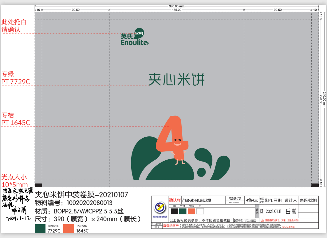327x238 pixels.
Task: Click the 制作日期 header cell
Action: point(274,200)
